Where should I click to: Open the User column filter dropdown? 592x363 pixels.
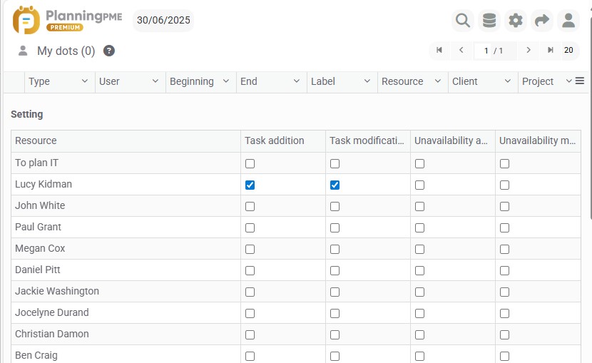pyautogui.click(x=155, y=81)
